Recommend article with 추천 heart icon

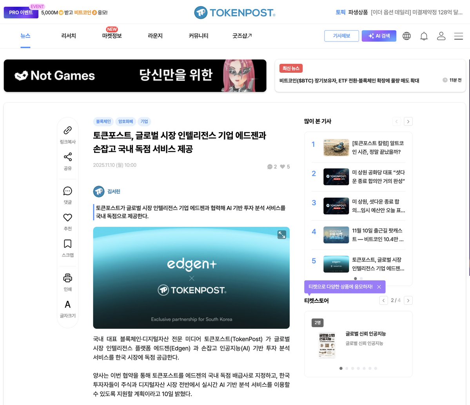pyautogui.click(x=68, y=218)
